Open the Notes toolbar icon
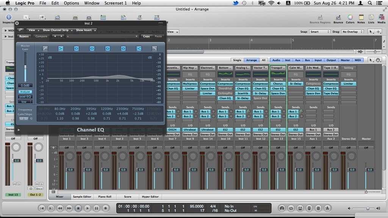This screenshot has height=218, width=388. (361, 17)
